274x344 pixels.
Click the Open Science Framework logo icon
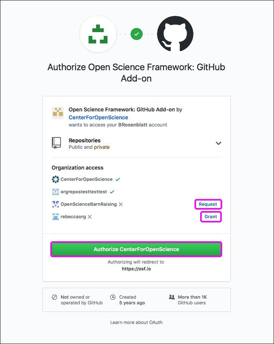click(98, 34)
